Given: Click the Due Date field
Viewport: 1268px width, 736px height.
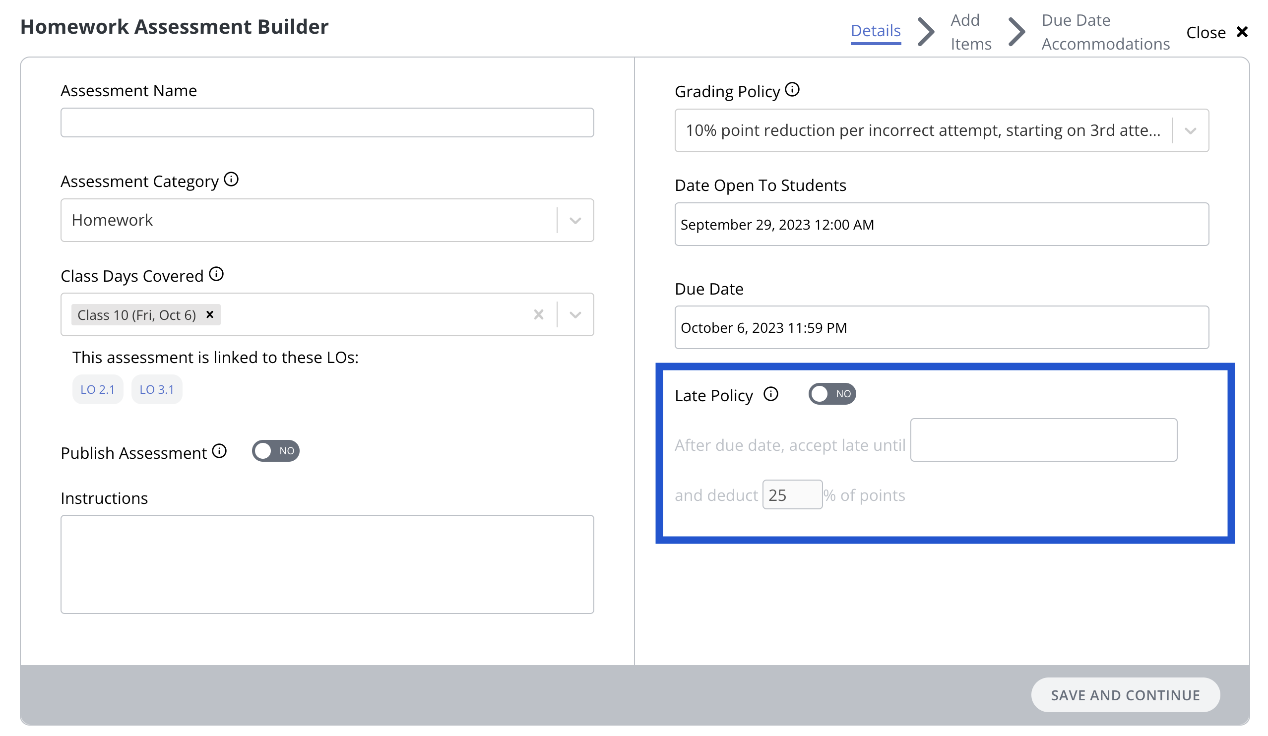Looking at the screenshot, I should tap(942, 327).
